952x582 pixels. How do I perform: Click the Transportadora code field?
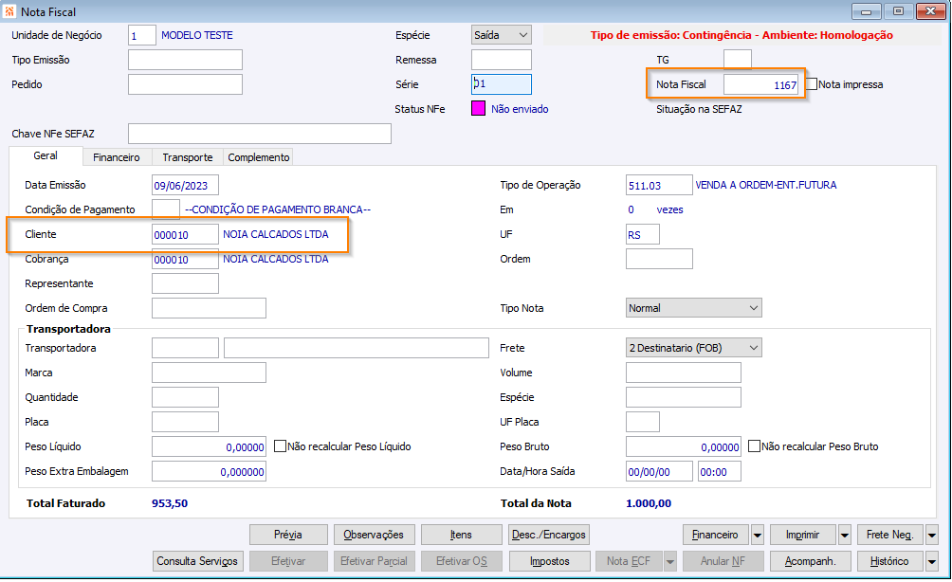click(x=185, y=348)
